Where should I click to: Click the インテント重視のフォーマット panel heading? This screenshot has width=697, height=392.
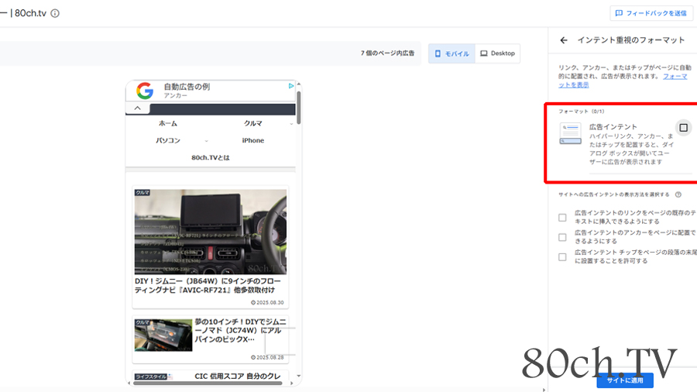630,40
